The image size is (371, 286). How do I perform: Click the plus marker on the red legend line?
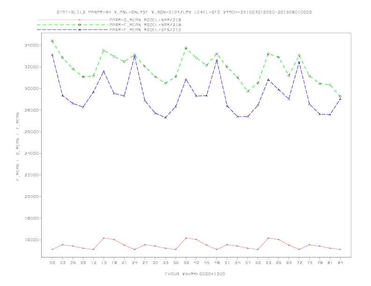[x=80, y=20]
